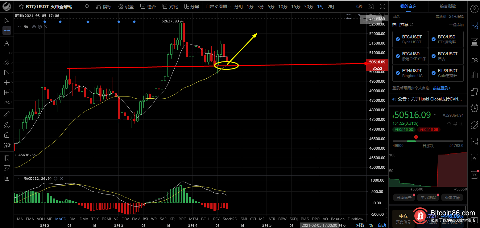This screenshot has width=480, height=228.
Task: Toggle MA indicator visibility eye
Action: click(34, 27)
